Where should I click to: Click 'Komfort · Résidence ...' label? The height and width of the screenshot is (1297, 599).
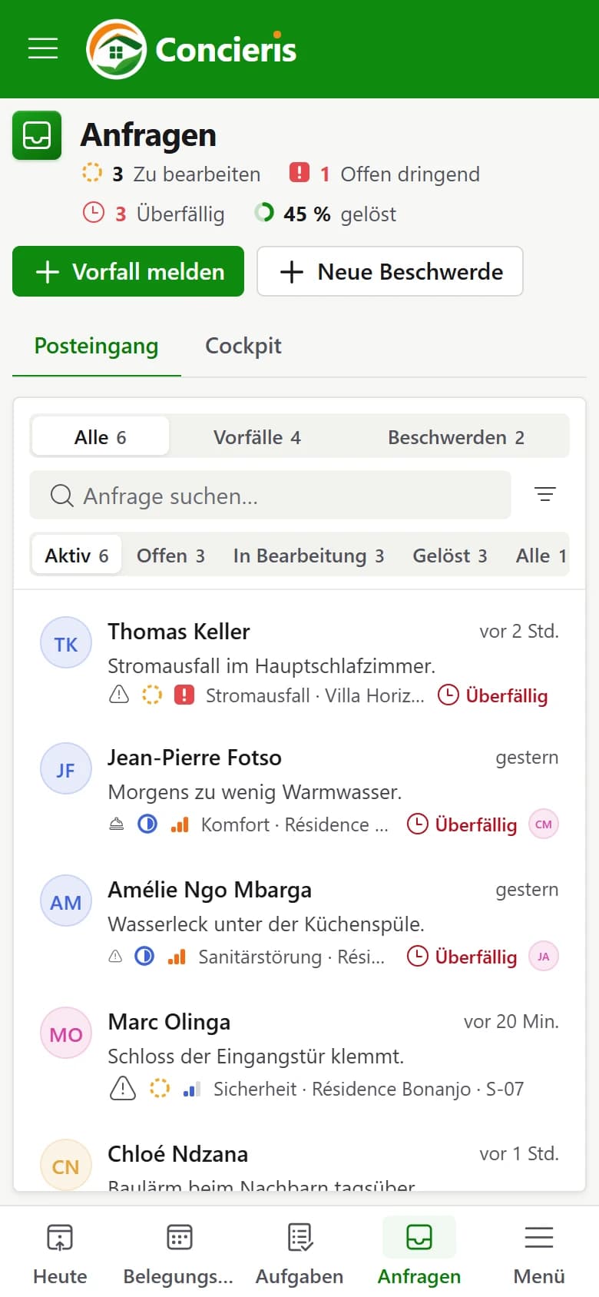coord(295,824)
